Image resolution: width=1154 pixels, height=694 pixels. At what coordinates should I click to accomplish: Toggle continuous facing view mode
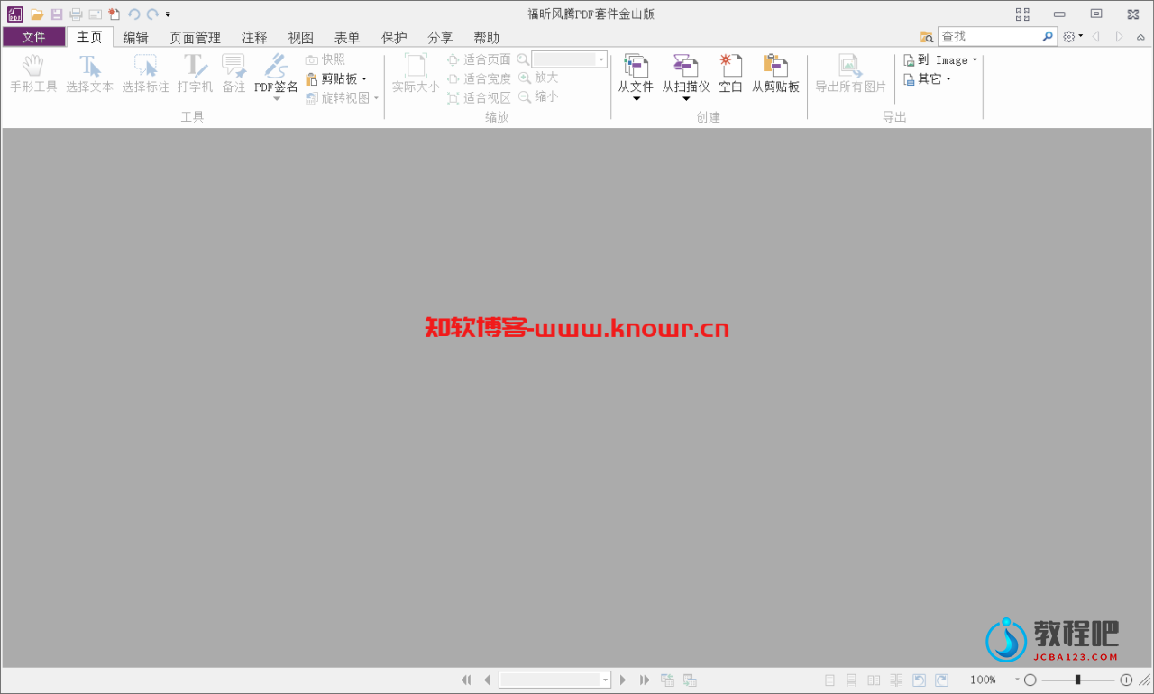pos(896,680)
